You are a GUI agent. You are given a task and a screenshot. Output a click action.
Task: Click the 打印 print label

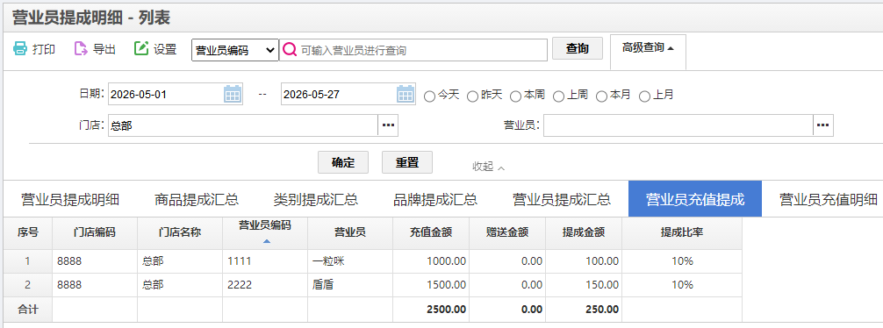[44, 49]
